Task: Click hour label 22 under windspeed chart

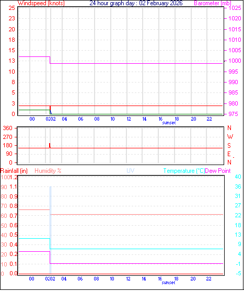Action: 210,119
